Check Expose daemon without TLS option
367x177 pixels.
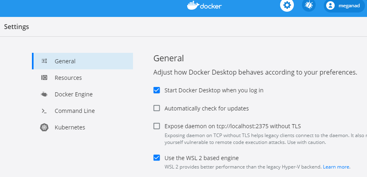point(156,126)
